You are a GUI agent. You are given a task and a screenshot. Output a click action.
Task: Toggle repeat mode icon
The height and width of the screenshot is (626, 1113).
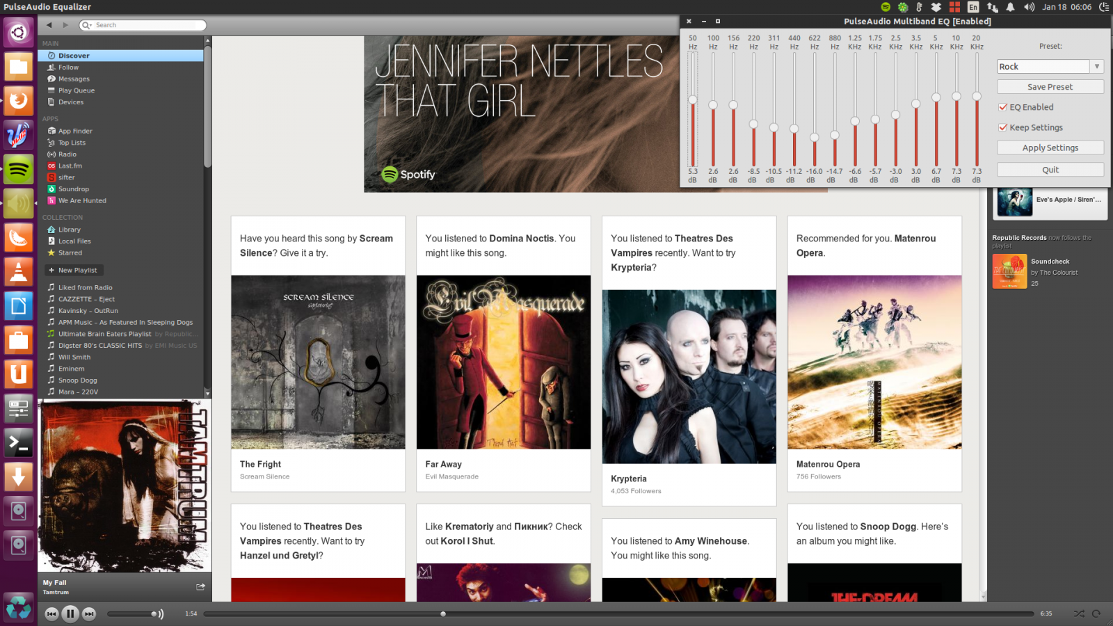1096,613
